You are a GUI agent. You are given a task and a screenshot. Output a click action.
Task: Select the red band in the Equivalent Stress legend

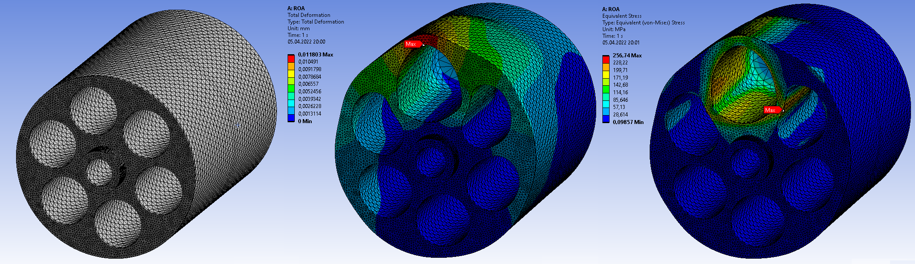click(x=606, y=59)
